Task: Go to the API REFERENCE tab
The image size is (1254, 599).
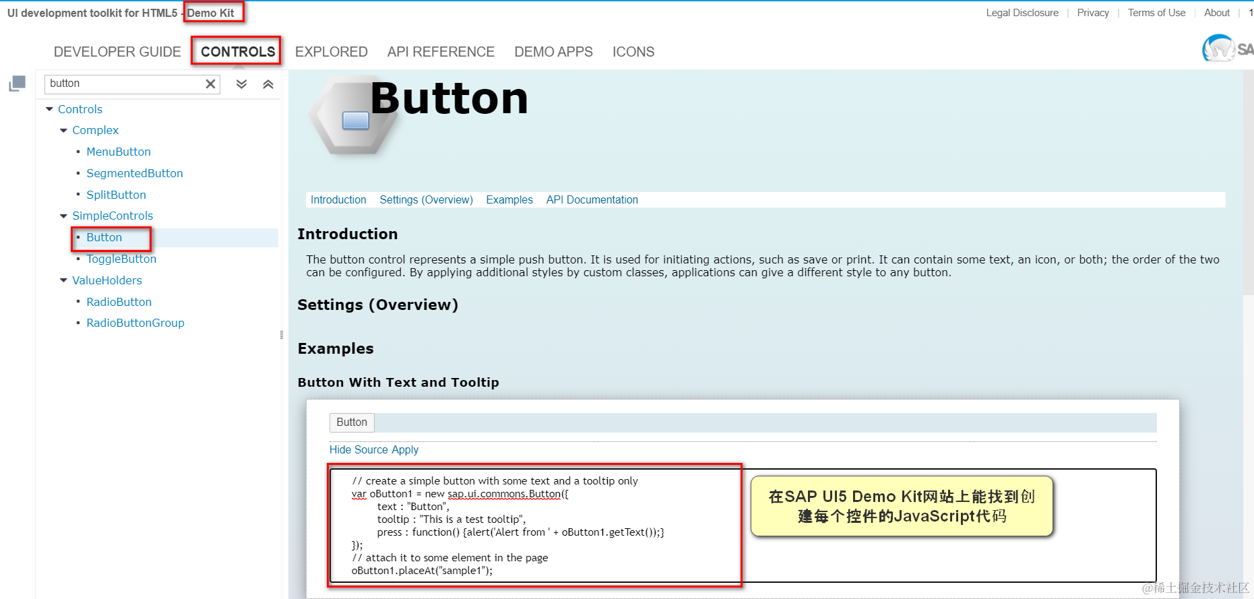Action: (441, 52)
